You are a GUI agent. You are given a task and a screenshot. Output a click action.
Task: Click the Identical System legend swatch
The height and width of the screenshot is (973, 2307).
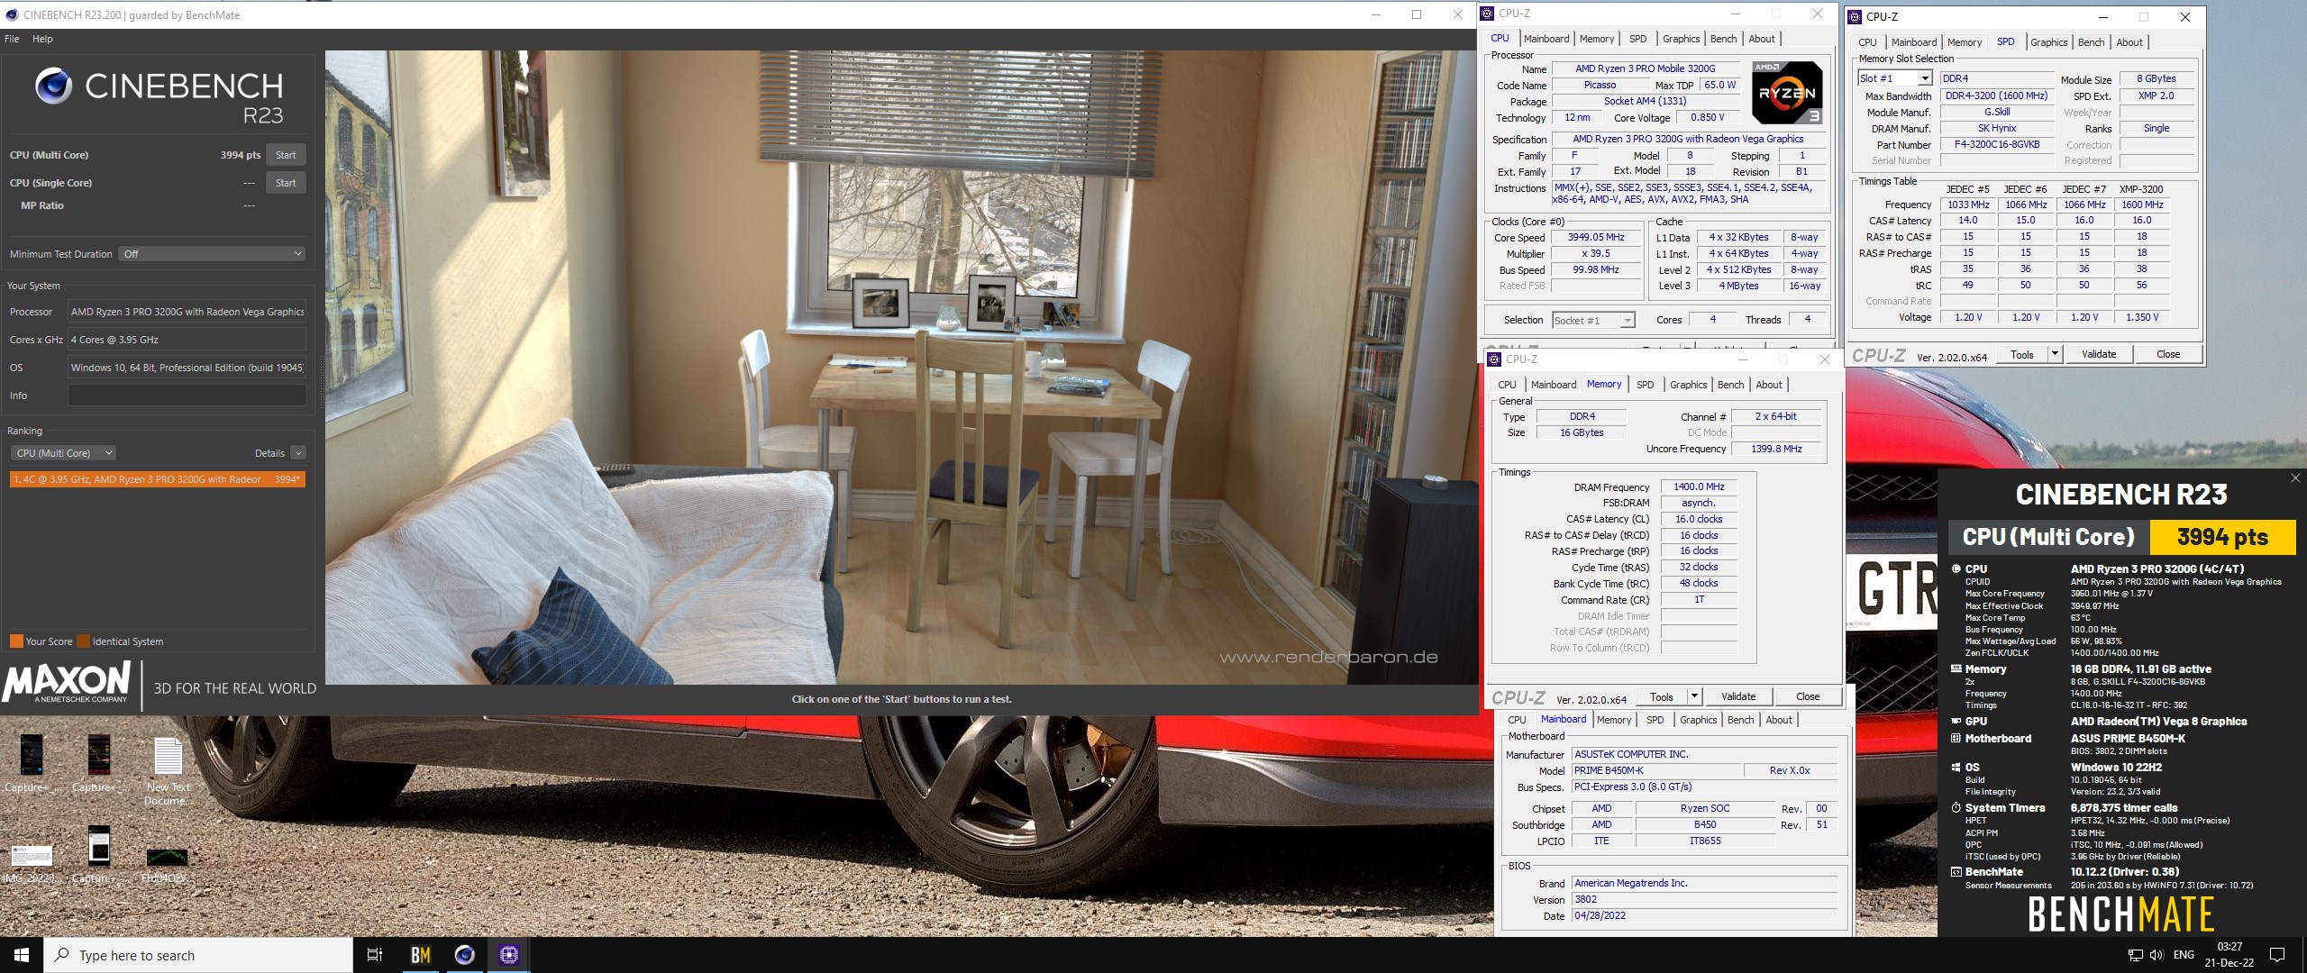tap(83, 641)
